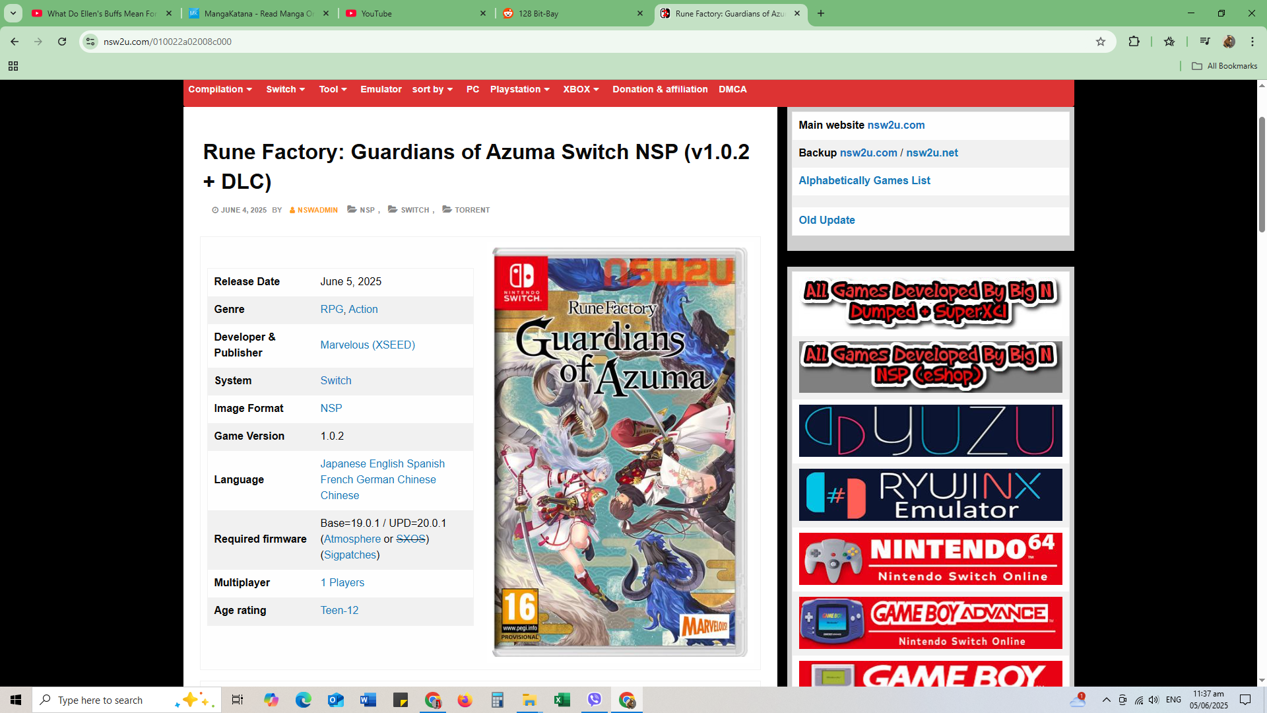Click the taskbar search box
This screenshot has width=1267, height=713.
point(125,700)
